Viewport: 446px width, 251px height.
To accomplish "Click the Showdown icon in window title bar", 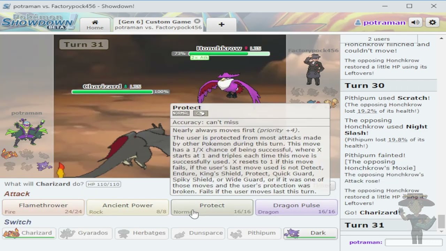I will pyautogui.click(x=6, y=6).
